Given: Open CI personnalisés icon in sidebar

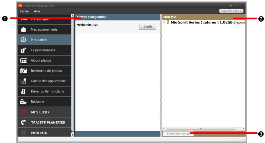Looking at the screenshot, I should (x=23, y=50).
